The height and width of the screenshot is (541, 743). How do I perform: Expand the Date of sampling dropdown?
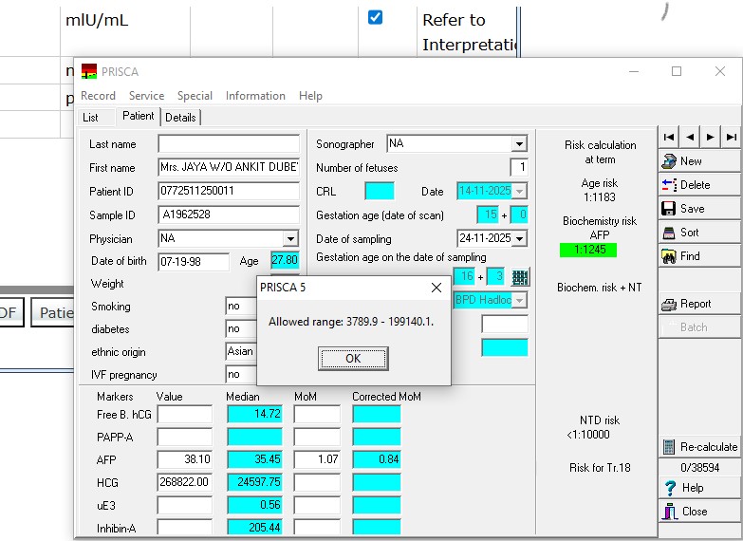pos(519,238)
